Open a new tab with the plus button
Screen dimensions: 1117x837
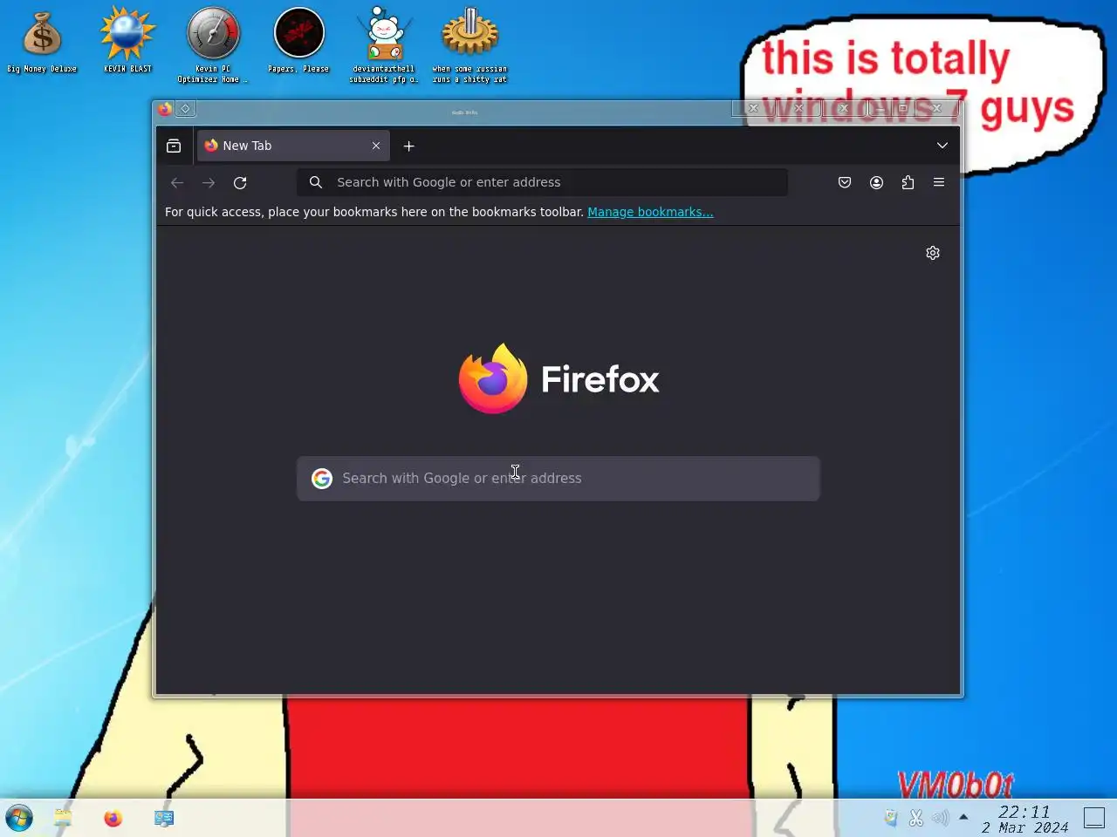pos(408,146)
